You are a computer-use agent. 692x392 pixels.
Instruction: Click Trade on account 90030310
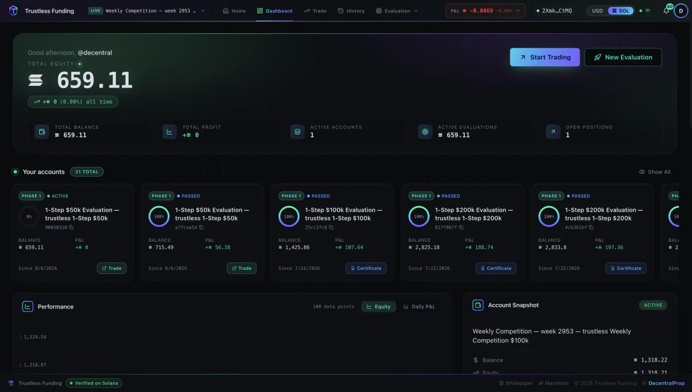tap(111, 268)
